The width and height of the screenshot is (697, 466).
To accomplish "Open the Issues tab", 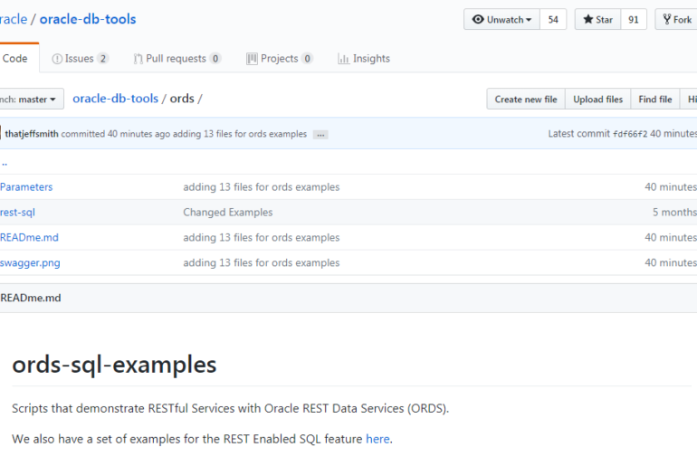I will coord(80,59).
